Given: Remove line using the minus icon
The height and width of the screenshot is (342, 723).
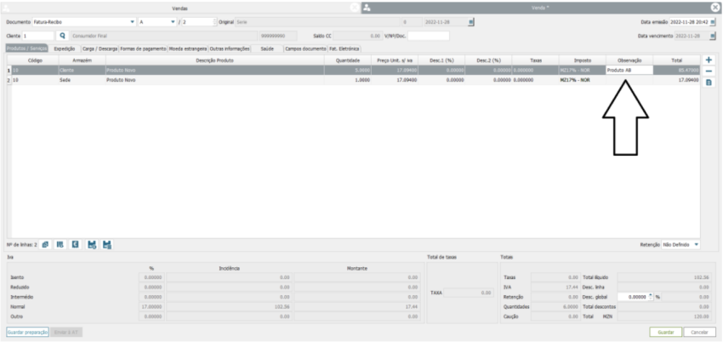Looking at the screenshot, I should coord(709,71).
